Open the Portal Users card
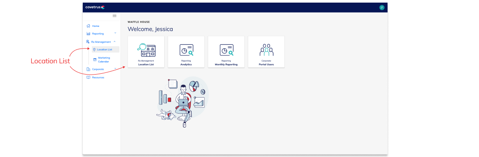 pyautogui.click(x=266, y=52)
